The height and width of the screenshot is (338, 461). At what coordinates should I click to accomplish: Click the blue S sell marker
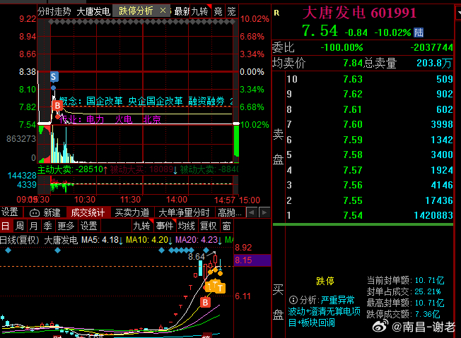pyautogui.click(x=54, y=77)
